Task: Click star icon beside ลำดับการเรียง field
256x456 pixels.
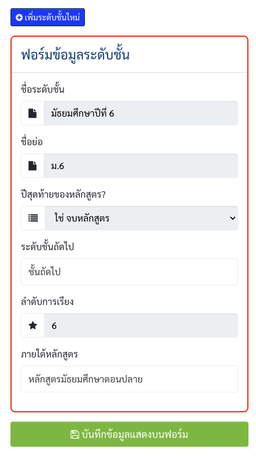Action: pos(33,325)
